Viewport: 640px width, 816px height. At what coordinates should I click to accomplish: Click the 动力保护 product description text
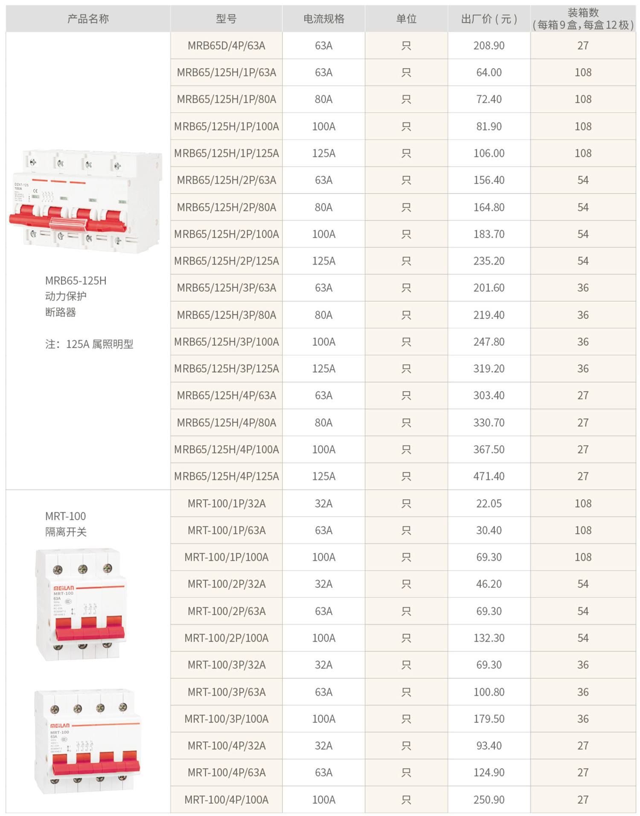66,296
